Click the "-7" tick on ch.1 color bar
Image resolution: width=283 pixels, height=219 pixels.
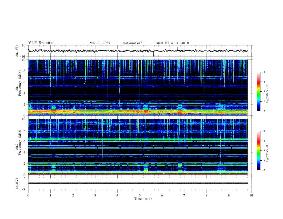pos(263,111)
